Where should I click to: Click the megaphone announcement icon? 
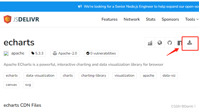tap(80, 6)
